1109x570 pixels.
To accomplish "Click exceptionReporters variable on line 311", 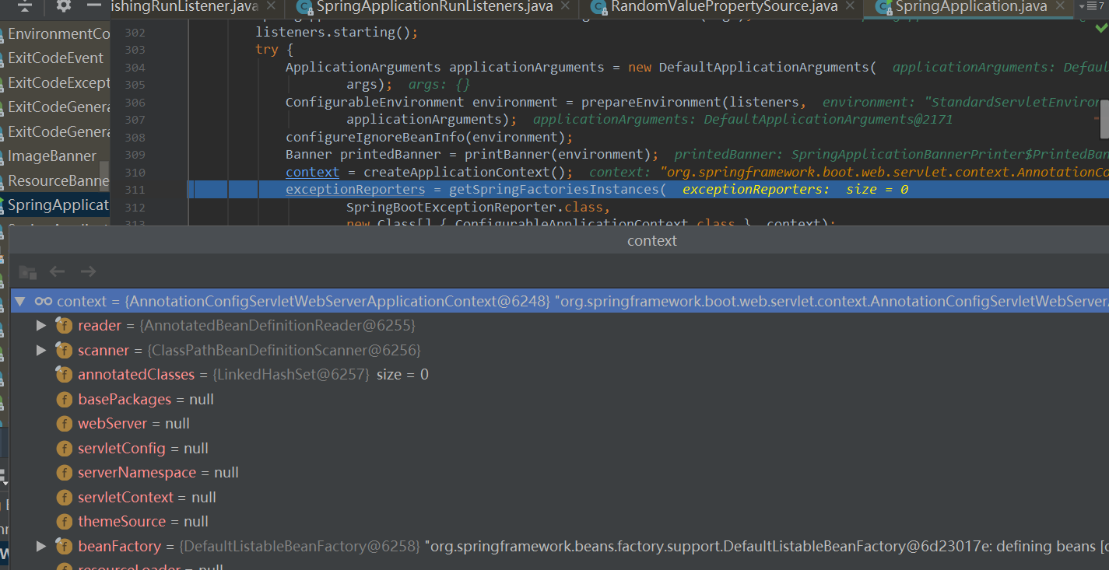I will click(356, 190).
